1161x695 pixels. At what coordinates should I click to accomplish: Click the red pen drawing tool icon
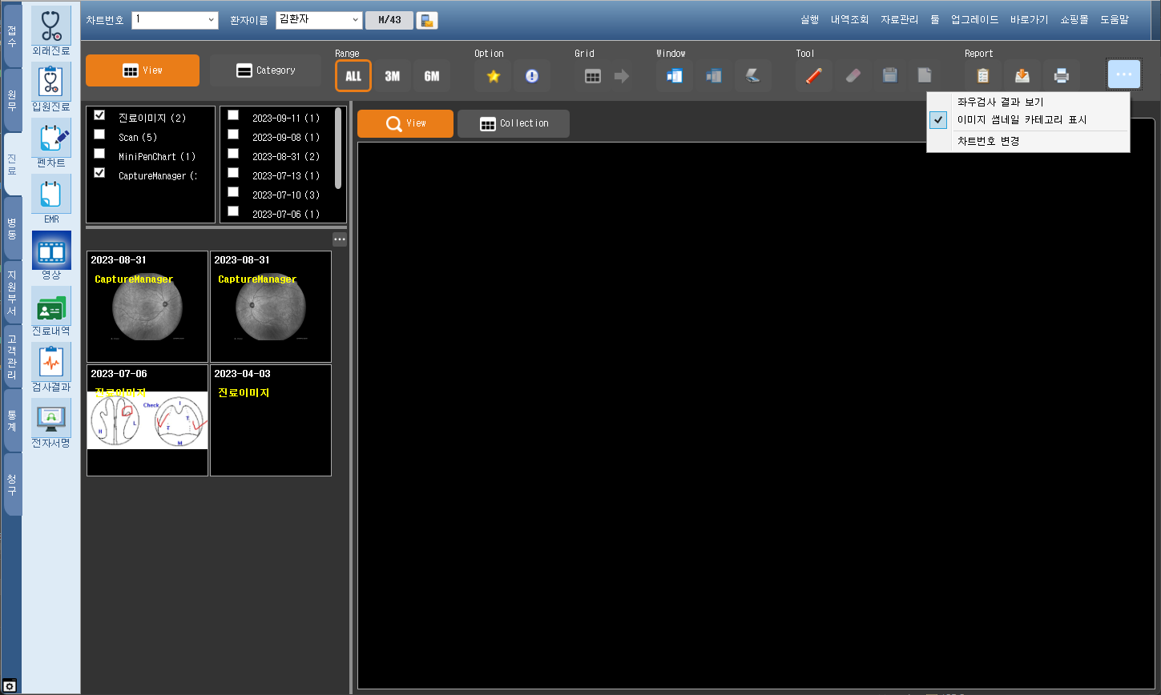(813, 76)
